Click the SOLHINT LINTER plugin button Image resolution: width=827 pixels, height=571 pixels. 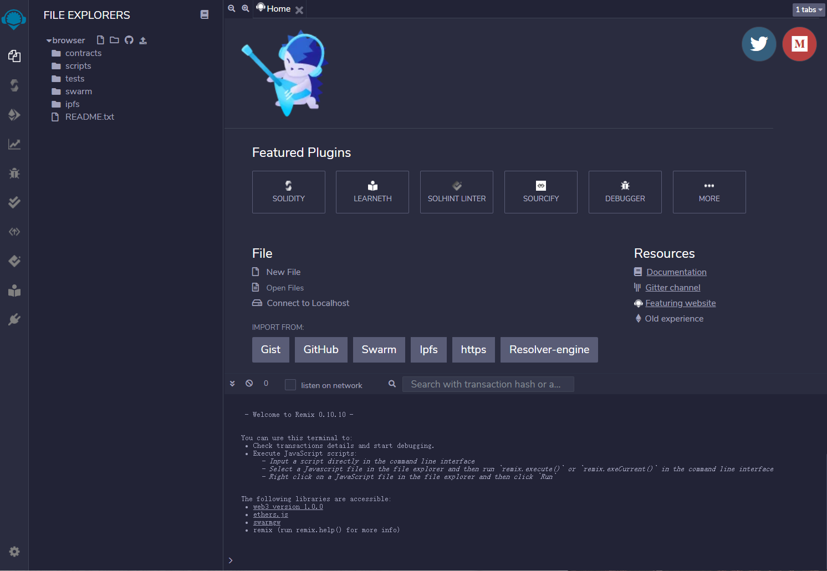pos(456,192)
